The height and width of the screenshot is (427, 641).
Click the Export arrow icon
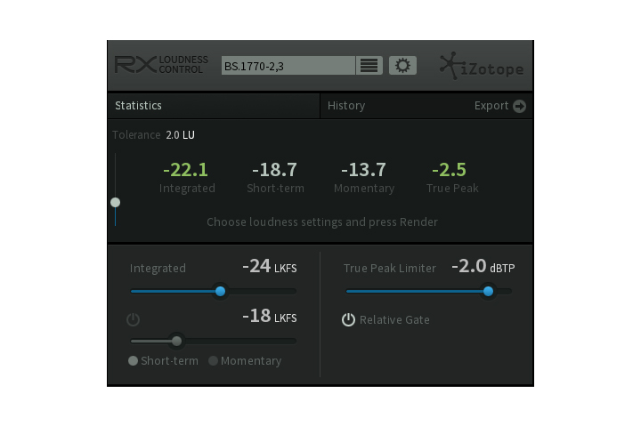click(x=519, y=106)
